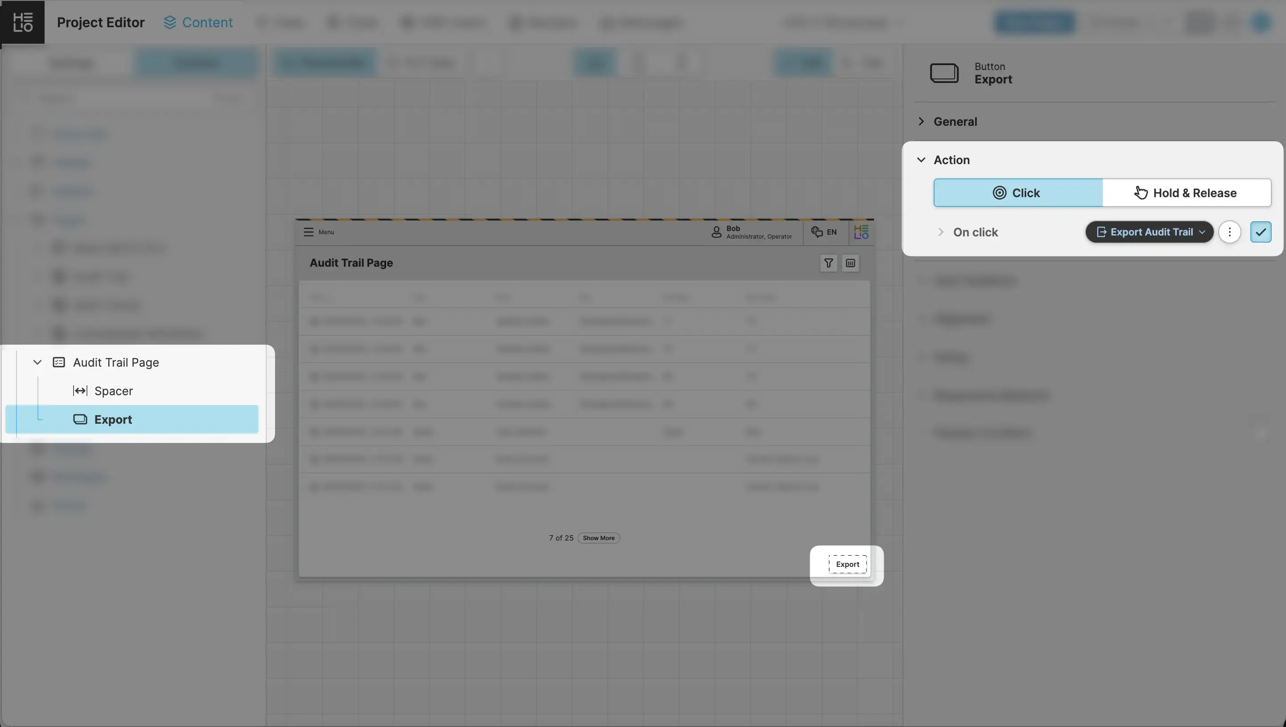Image resolution: width=1286 pixels, height=727 pixels.
Task: Click the colorful HELIO logo in preview header
Action: [861, 232]
